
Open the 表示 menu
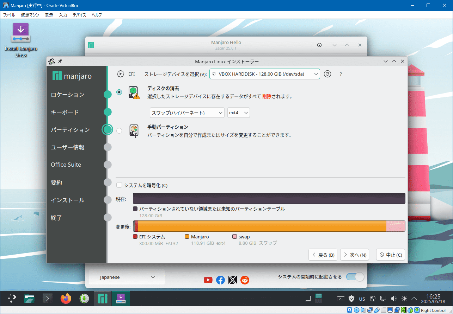49,15
